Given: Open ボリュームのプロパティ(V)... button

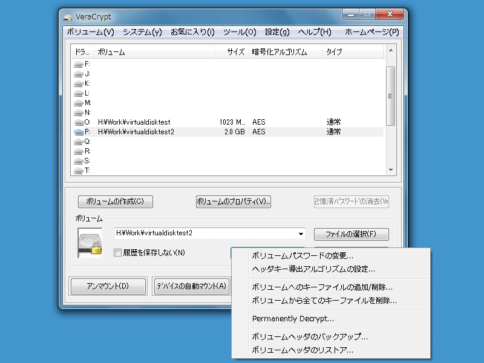Looking at the screenshot, I should [x=234, y=202].
